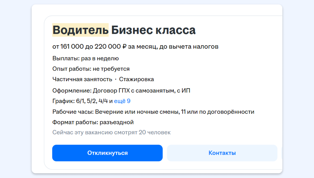This screenshot has width=314, height=178.
Task: Click "Опыт работы: не требуется" line
Action: 91,69
